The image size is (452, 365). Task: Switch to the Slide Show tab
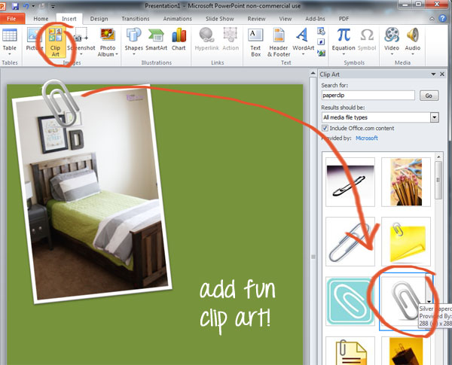220,19
